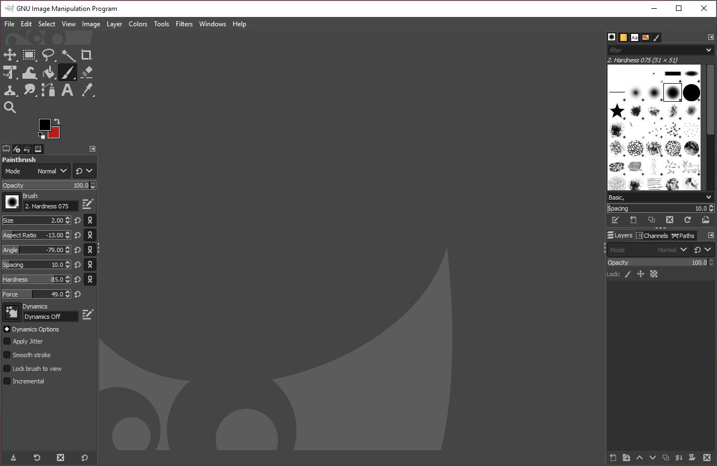The width and height of the screenshot is (717, 466).
Task: Link Size to brush default
Action: pos(90,220)
